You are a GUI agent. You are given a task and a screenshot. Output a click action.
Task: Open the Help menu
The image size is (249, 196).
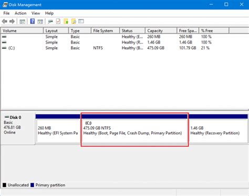[x=49, y=13]
